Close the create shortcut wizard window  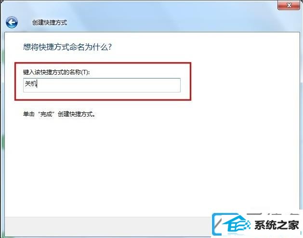pos(289,5)
